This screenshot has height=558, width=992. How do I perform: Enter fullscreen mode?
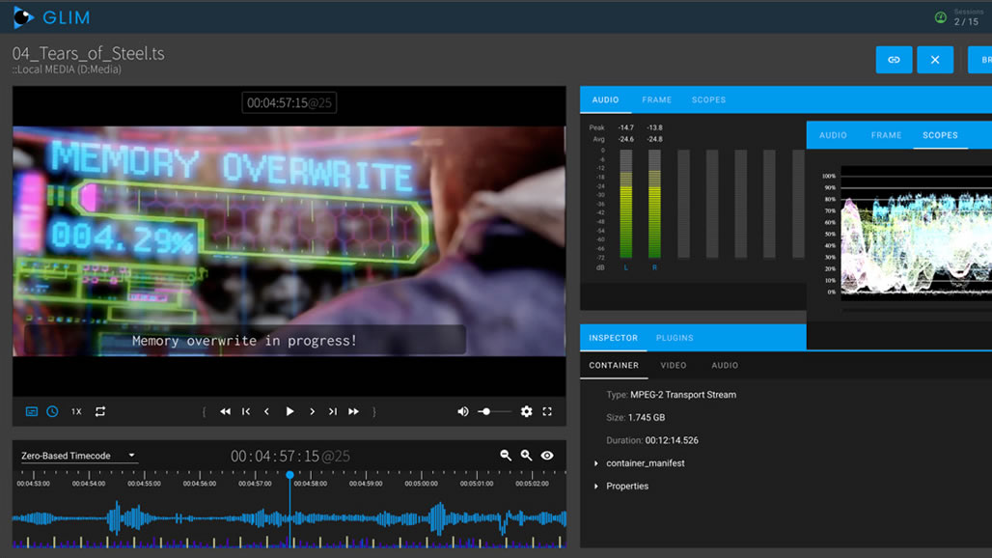click(547, 412)
